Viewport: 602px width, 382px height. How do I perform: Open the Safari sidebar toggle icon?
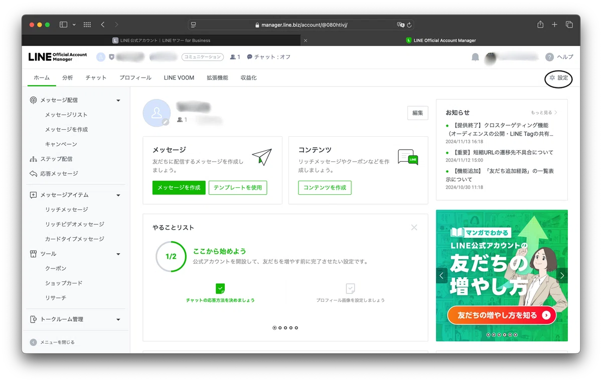click(x=63, y=25)
